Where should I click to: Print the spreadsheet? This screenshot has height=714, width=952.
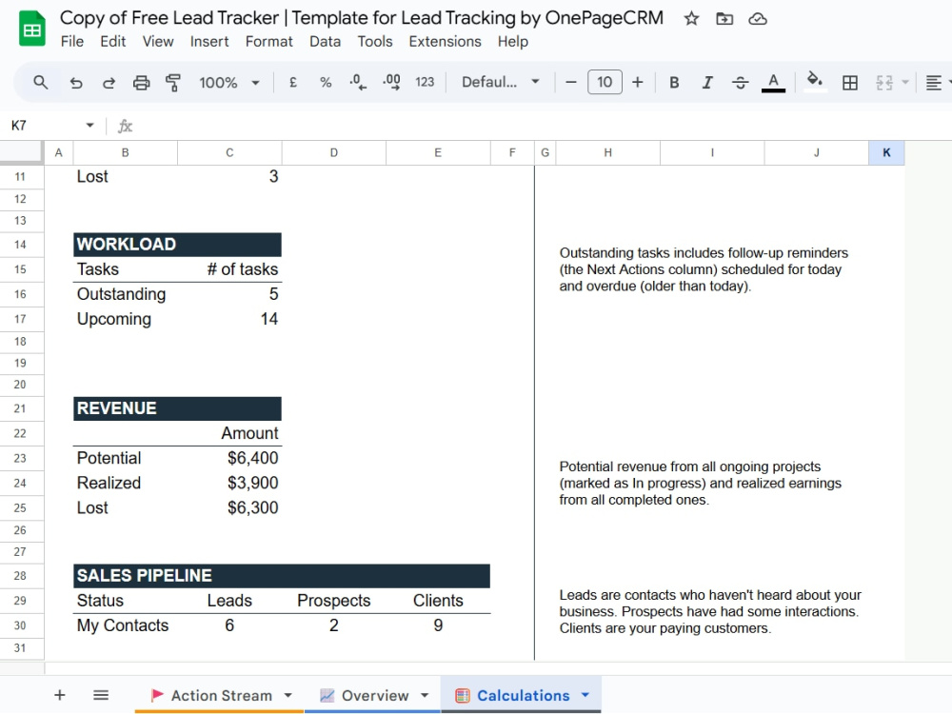[x=141, y=83]
